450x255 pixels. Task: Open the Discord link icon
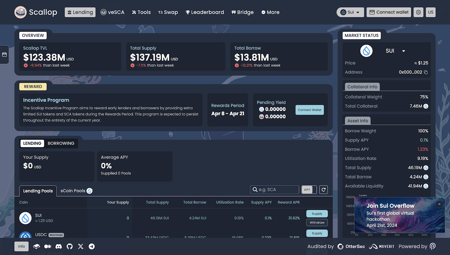(58, 247)
